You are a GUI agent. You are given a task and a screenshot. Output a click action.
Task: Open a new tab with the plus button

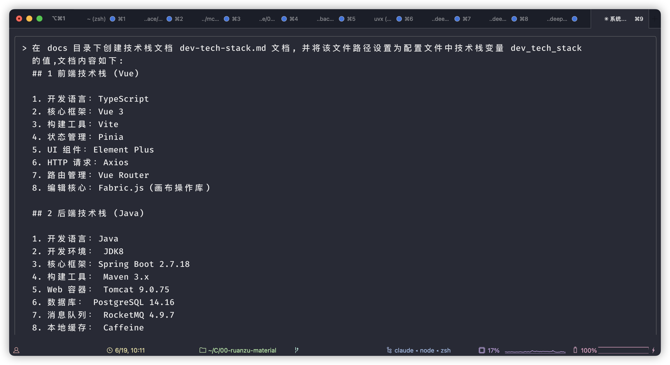pos(654,19)
